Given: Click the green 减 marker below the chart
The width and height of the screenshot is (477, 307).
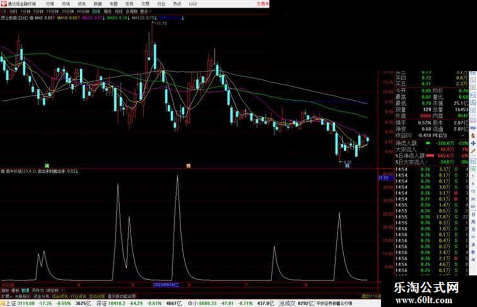Looking at the screenshot, I should (47, 166).
